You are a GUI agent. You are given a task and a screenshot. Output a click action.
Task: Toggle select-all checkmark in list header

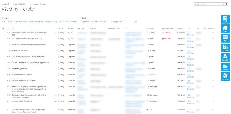click(3, 29)
